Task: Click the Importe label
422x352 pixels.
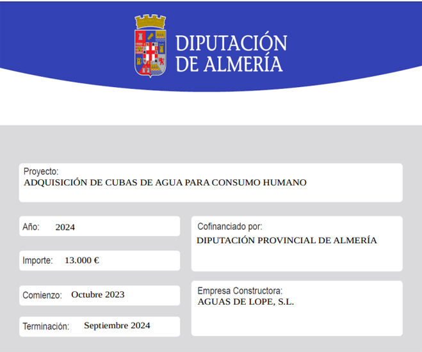Action: (x=37, y=260)
